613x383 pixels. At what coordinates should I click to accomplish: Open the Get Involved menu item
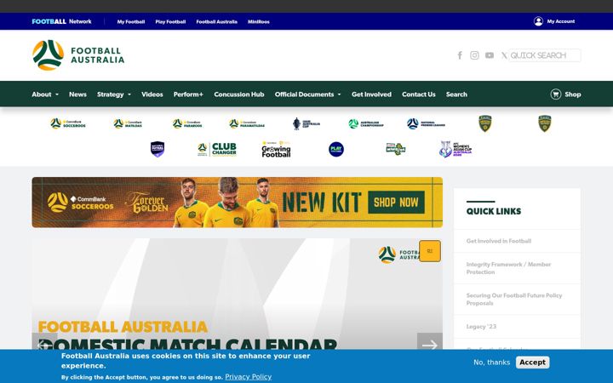(x=371, y=94)
